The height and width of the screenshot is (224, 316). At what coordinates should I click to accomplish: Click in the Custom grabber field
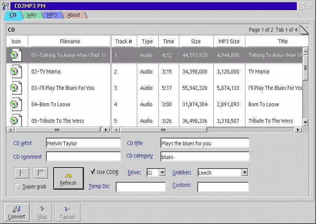point(223,186)
